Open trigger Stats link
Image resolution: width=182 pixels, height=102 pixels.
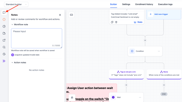[138, 22]
